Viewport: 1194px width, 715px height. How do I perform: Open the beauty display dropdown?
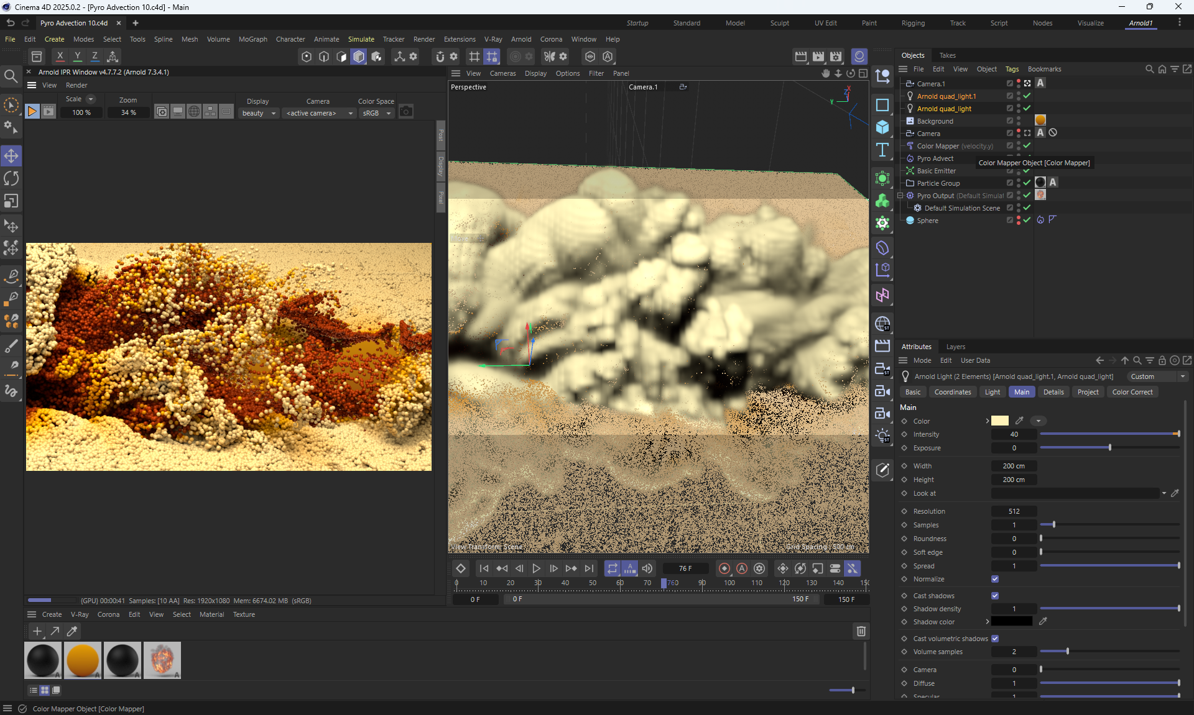click(x=259, y=113)
